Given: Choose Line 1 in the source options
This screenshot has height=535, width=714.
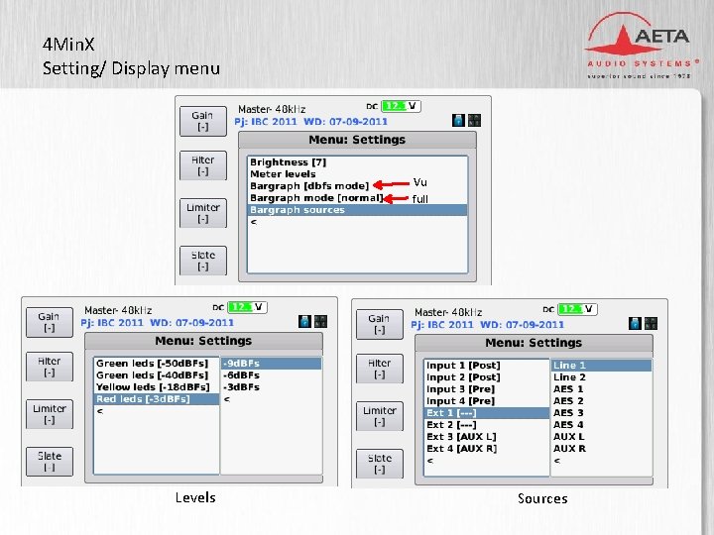Looking at the screenshot, I should pyautogui.click(x=602, y=366).
